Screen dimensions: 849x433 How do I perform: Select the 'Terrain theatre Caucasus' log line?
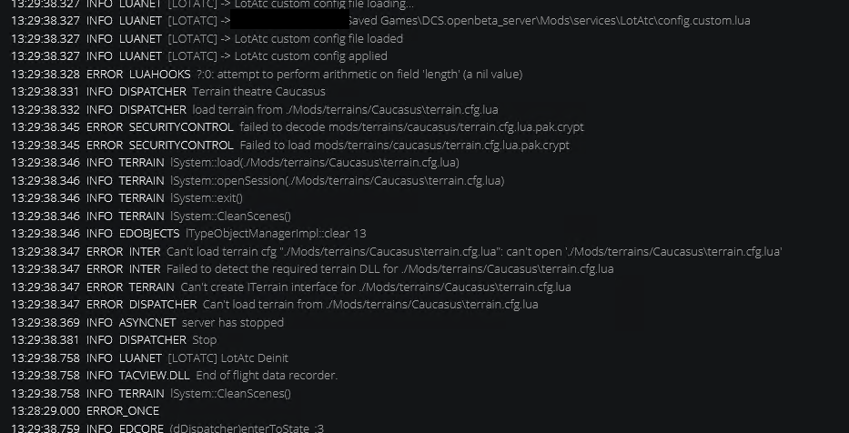click(x=167, y=92)
